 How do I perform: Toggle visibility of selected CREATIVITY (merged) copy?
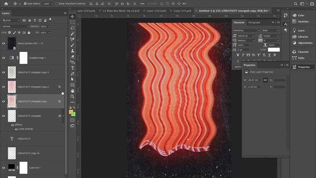tap(3, 101)
